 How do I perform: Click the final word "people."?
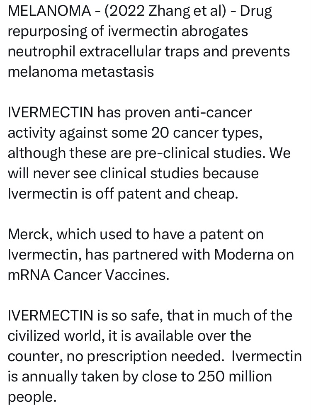click(x=32, y=397)
